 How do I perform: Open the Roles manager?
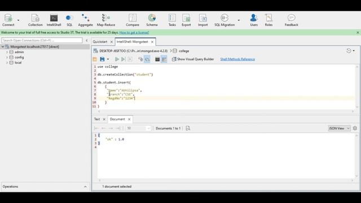(x=268, y=20)
